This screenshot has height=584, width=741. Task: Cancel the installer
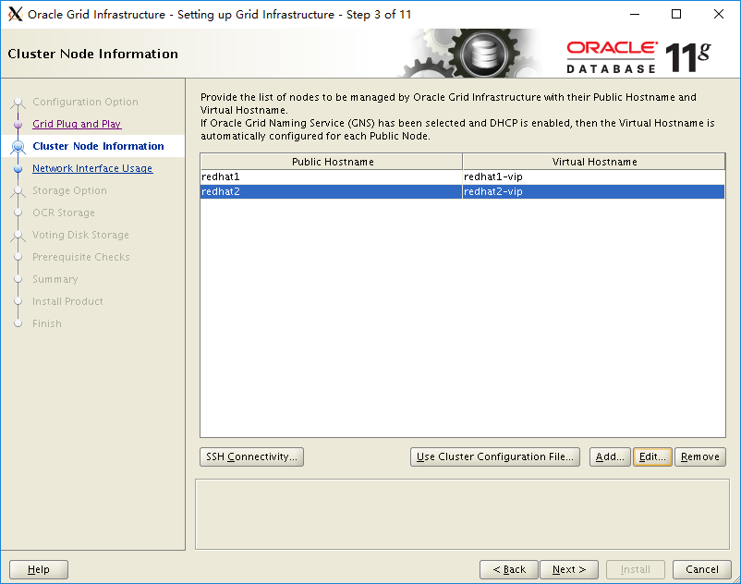click(x=702, y=569)
